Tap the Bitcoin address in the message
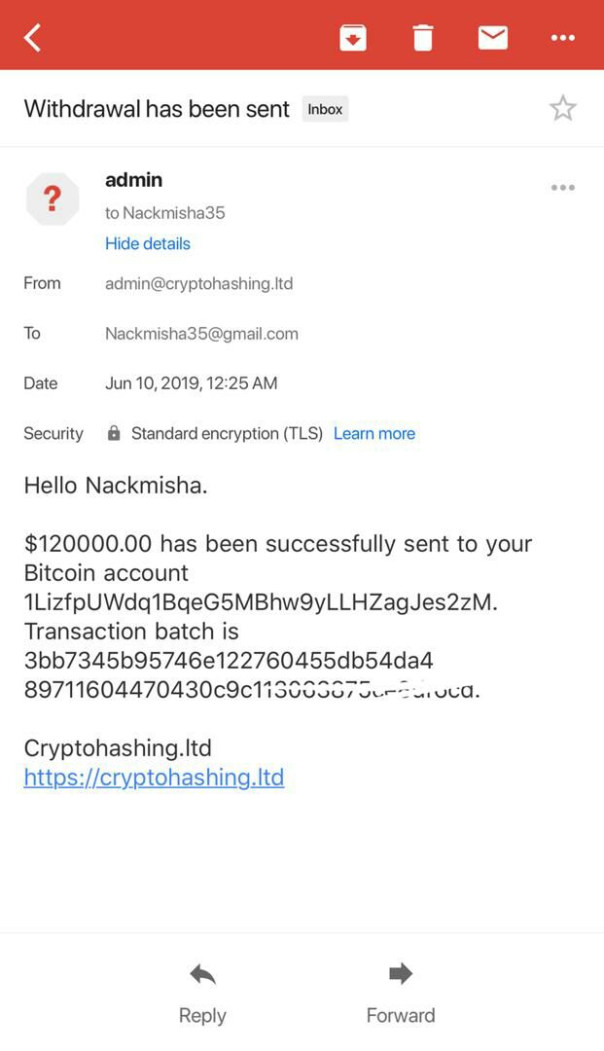 click(x=261, y=602)
